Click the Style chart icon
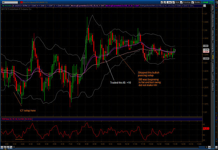Image resolution: width=218 pixels, height=150 pixels. tap(173, 2)
